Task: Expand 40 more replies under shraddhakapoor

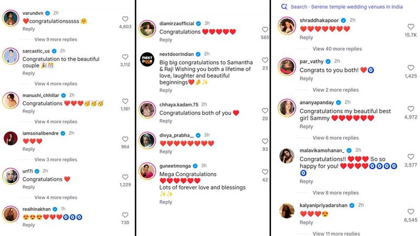Action: (x=337, y=49)
